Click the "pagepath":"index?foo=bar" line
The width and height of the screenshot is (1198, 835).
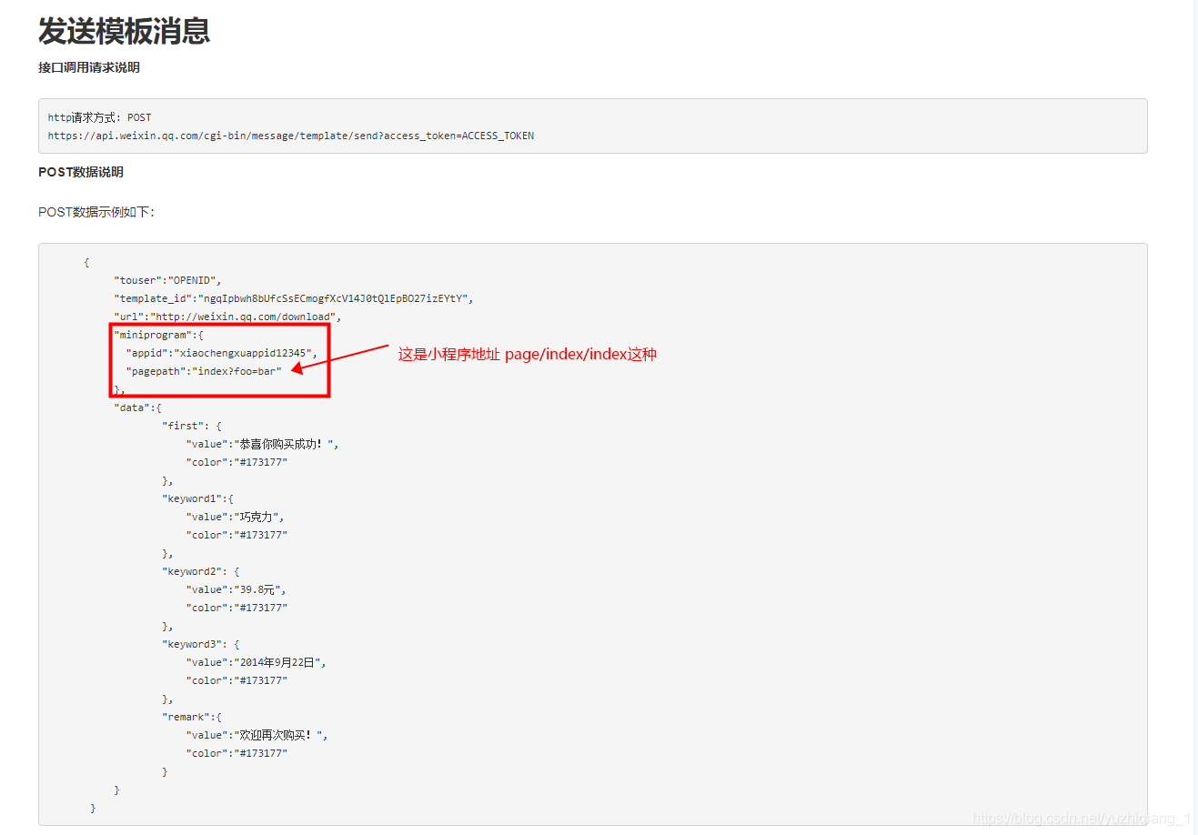point(204,371)
